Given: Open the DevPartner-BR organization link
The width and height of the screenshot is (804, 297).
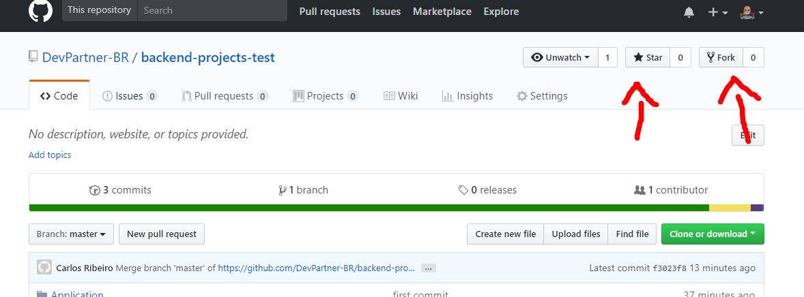Looking at the screenshot, I should point(85,57).
